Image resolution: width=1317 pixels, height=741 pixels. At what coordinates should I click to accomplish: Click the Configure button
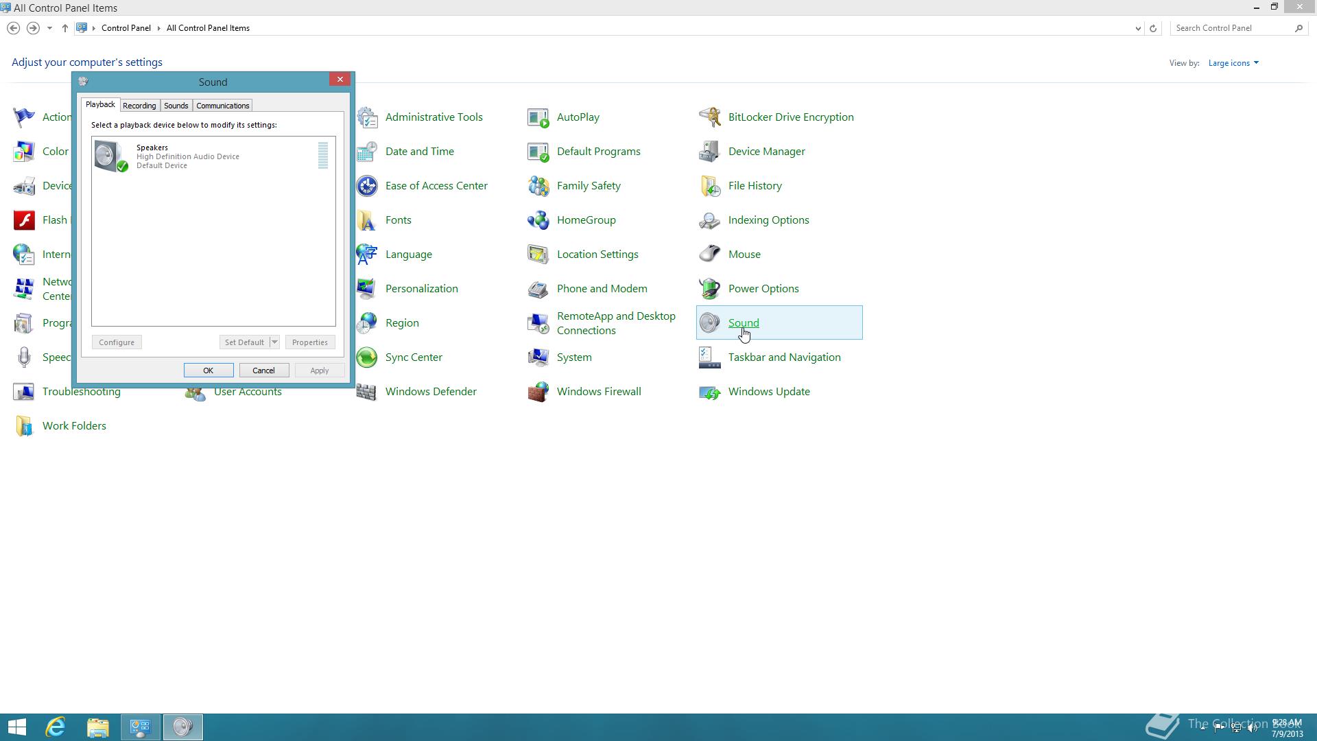(117, 342)
